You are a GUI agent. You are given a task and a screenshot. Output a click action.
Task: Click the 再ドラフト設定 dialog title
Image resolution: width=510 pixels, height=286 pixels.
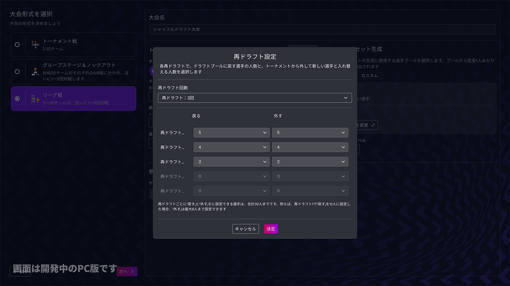[255, 56]
